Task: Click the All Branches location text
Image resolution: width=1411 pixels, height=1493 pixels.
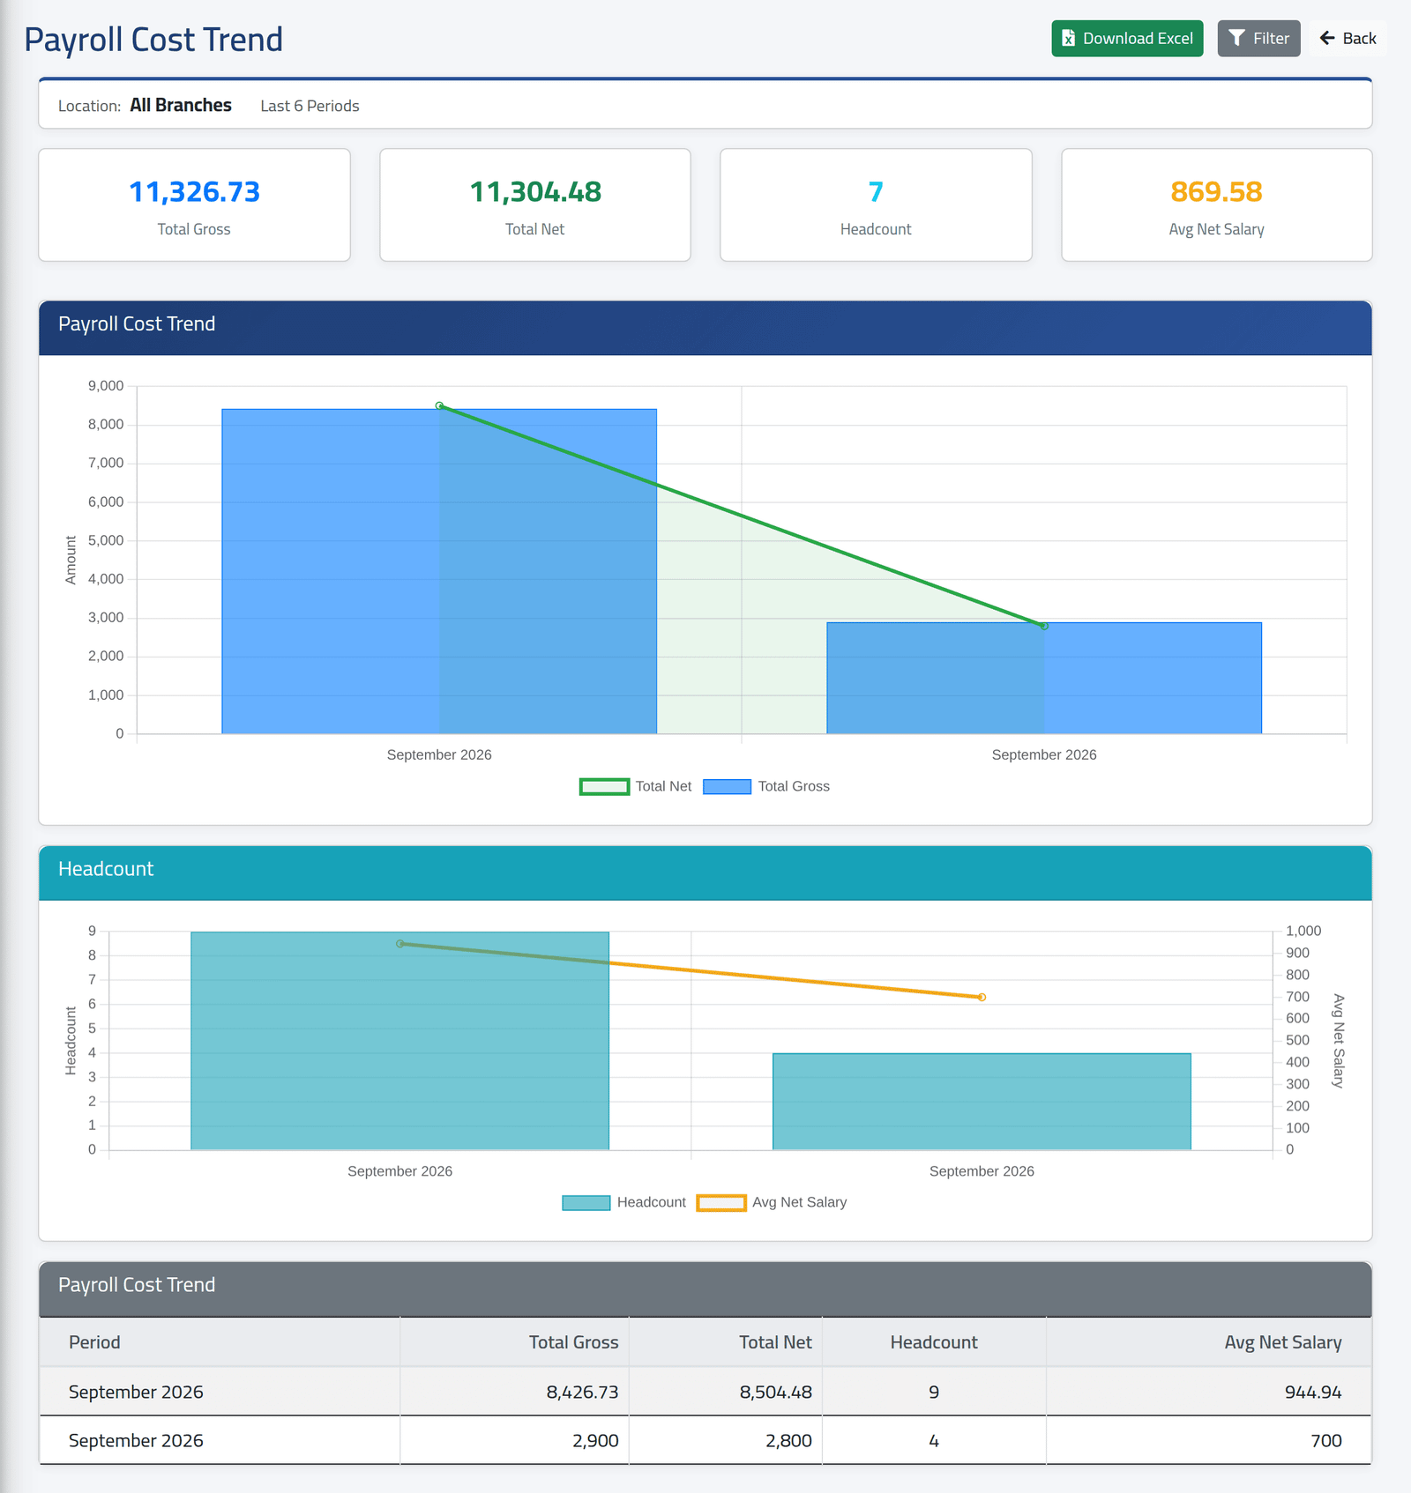Action: tap(181, 105)
